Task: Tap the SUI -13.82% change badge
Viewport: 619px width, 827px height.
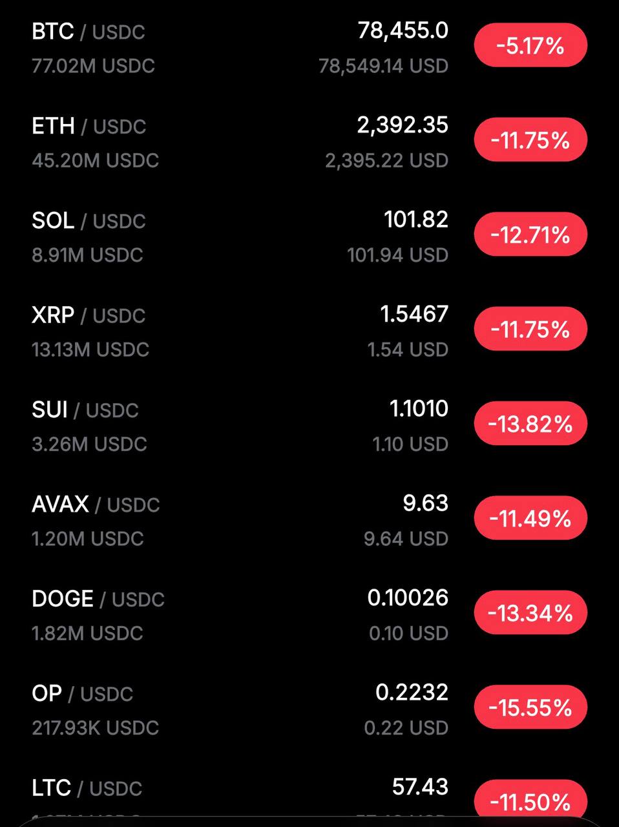Action: (530, 424)
